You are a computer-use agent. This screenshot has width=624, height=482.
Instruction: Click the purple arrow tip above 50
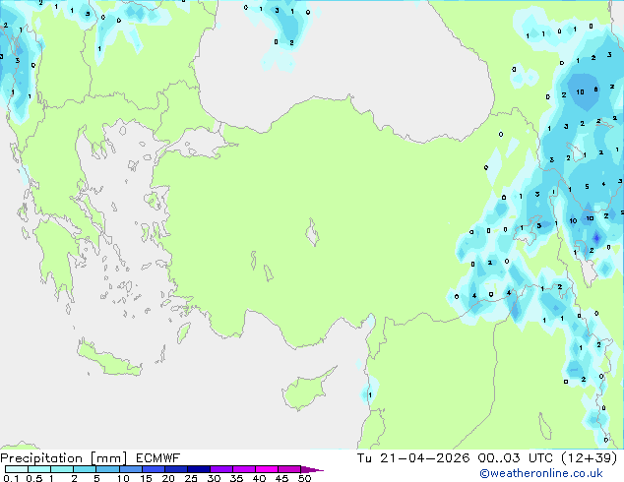click(312, 470)
